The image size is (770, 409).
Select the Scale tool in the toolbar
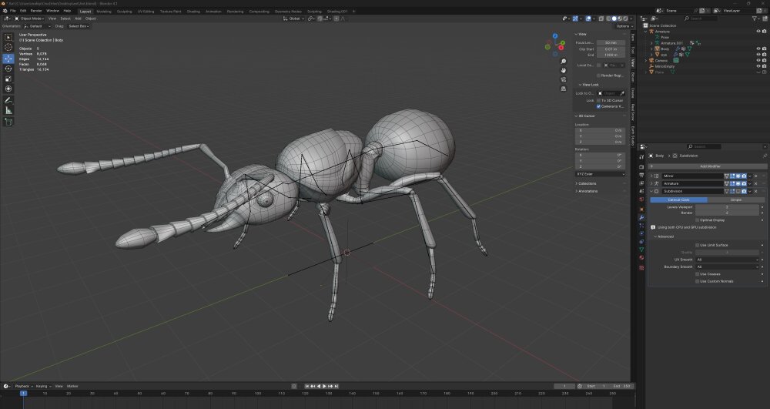click(x=8, y=79)
